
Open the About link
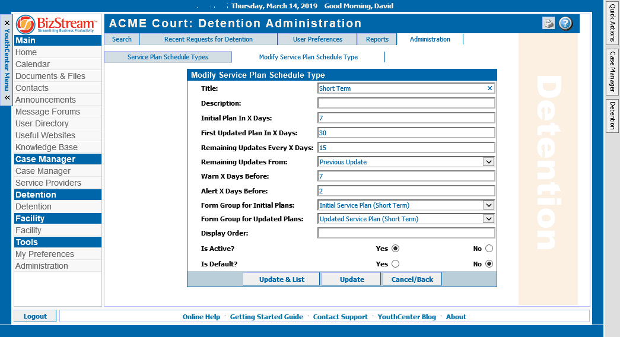pos(456,317)
